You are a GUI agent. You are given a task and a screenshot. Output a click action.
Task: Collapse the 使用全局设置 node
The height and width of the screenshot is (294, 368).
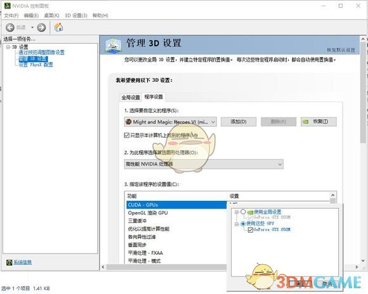(x=236, y=212)
